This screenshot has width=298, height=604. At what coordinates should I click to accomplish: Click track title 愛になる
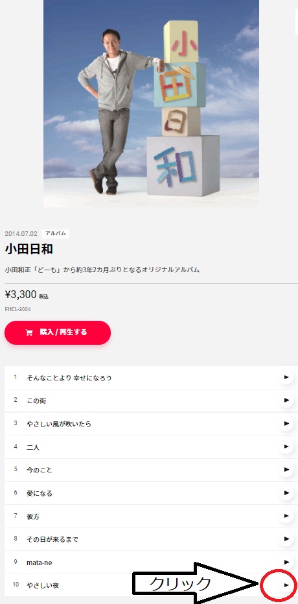coord(40,493)
